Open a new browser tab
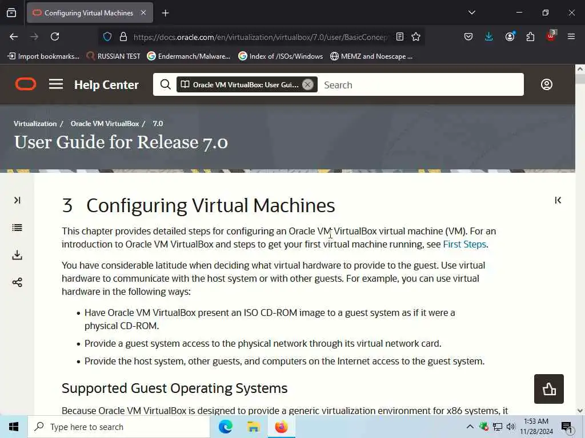This screenshot has height=438, width=585. point(165,13)
